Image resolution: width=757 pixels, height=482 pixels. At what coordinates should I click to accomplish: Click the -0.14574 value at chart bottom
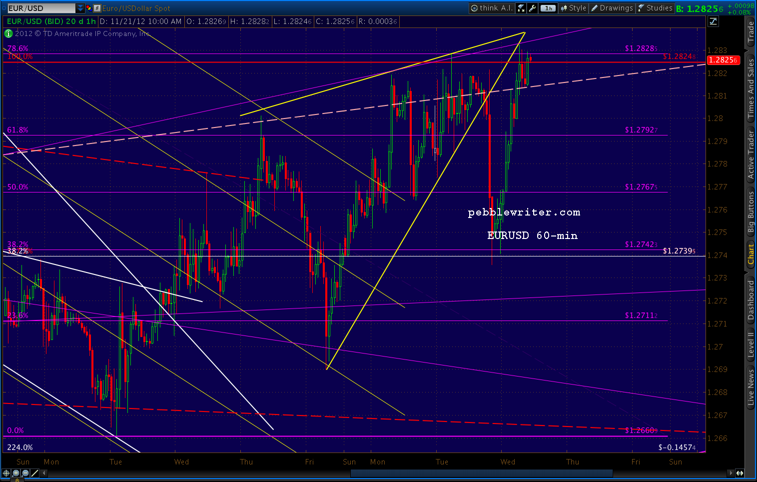pos(677,447)
